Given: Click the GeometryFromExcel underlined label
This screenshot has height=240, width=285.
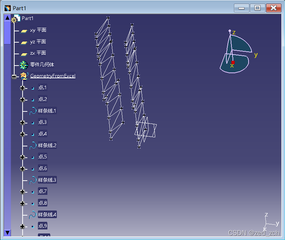Looking at the screenshot, I should [x=52, y=76].
